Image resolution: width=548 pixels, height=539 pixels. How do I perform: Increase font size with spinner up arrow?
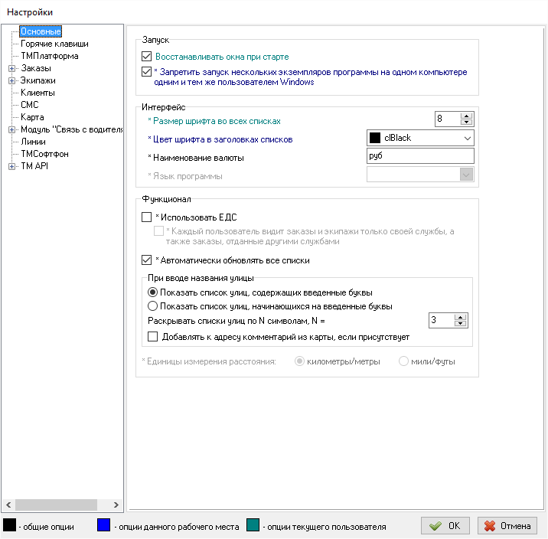467,116
